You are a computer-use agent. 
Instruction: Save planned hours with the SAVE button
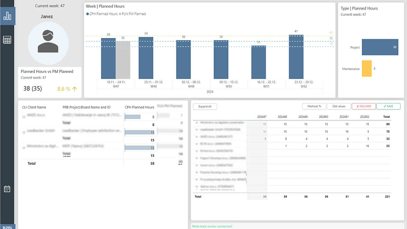(388, 107)
